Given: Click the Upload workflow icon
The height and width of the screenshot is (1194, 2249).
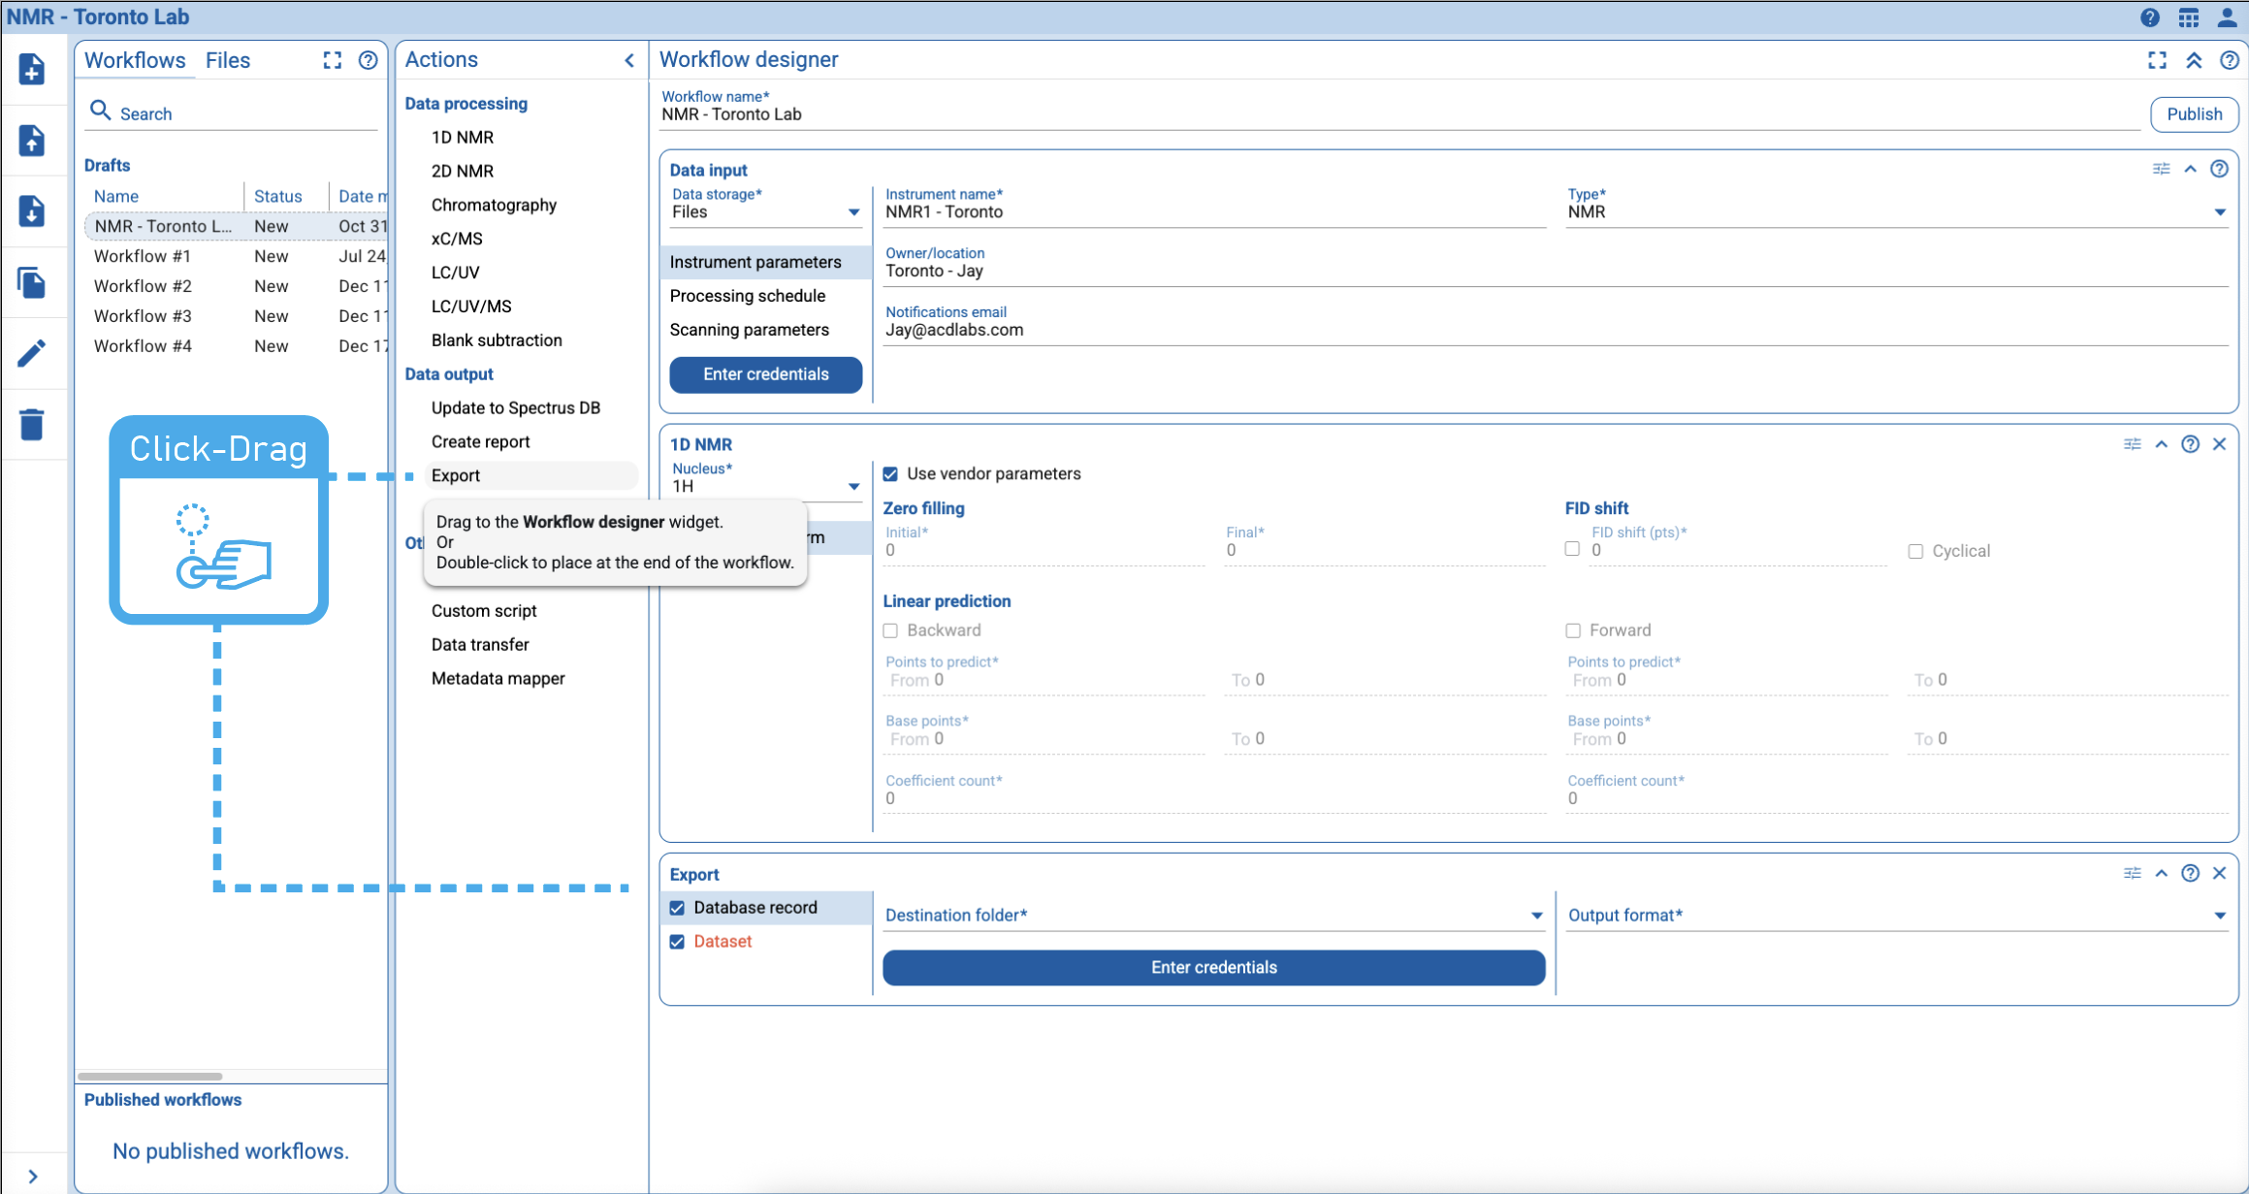Looking at the screenshot, I should pos(32,141).
